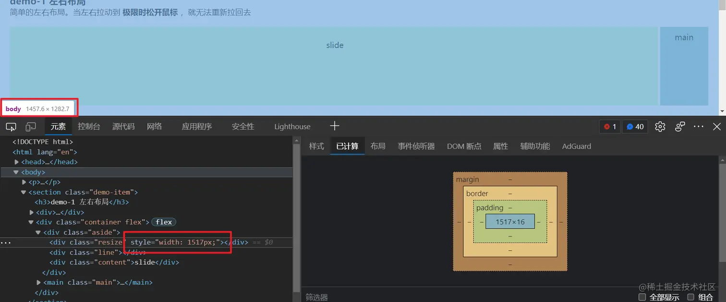
Task: Open the feedback person icon
Action: pos(680,127)
